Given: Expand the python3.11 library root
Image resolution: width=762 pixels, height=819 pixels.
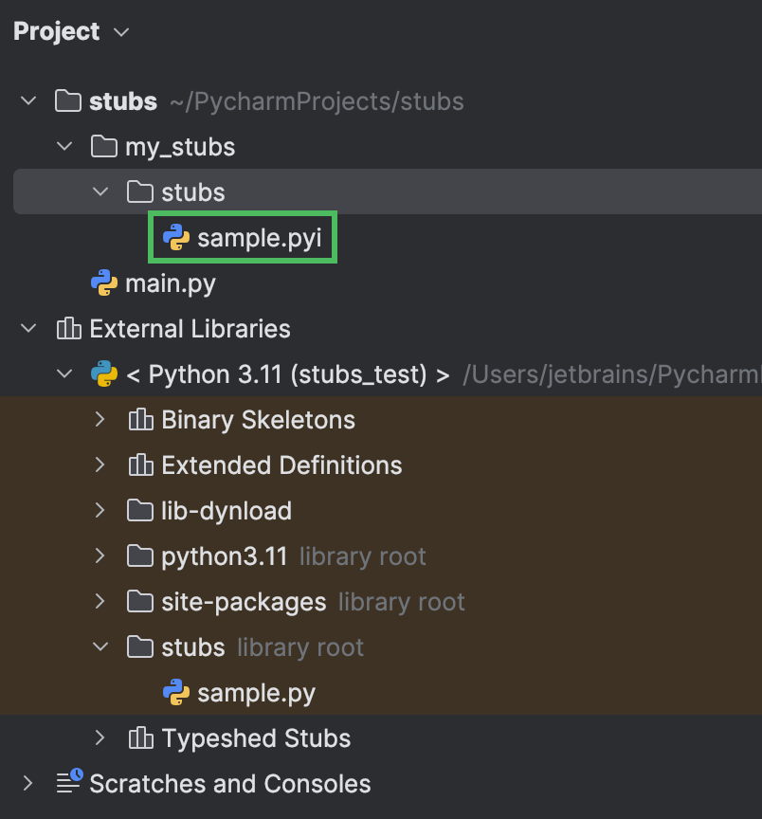Looking at the screenshot, I should point(100,555).
